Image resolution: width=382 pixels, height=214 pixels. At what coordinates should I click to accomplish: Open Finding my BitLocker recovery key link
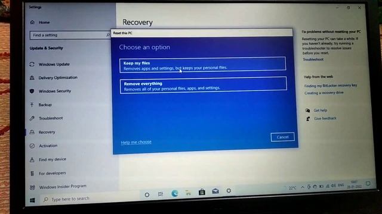[x=331, y=86]
